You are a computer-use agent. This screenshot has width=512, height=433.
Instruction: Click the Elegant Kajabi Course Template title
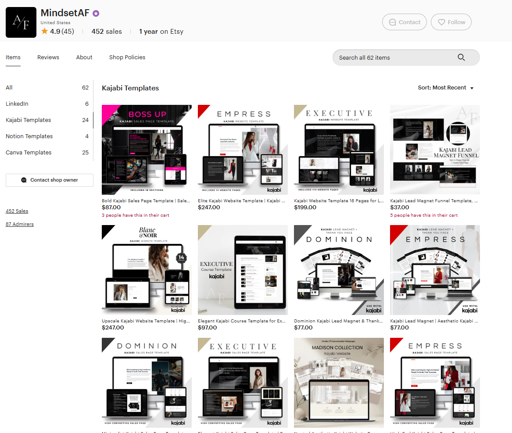click(242, 321)
